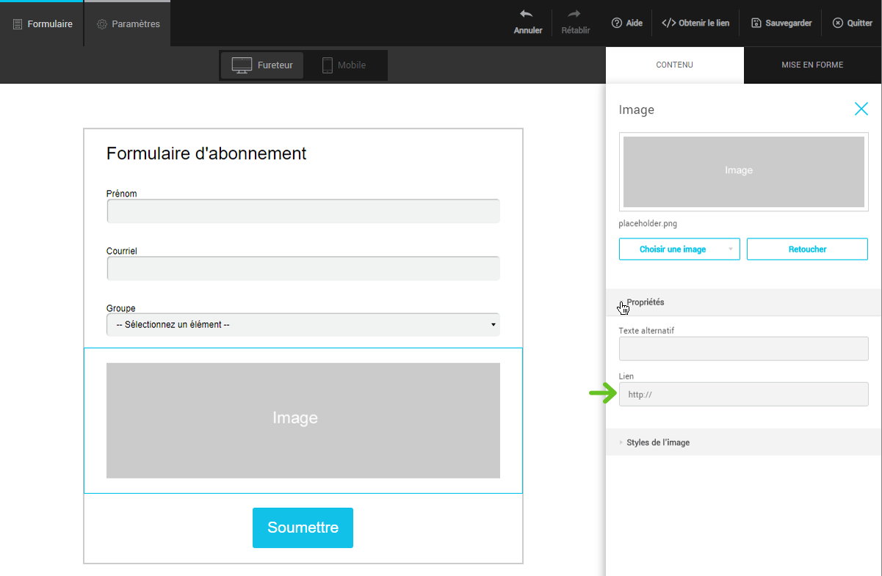The image size is (882, 576).
Task: Open the Formulaire tab
Action: pos(43,24)
